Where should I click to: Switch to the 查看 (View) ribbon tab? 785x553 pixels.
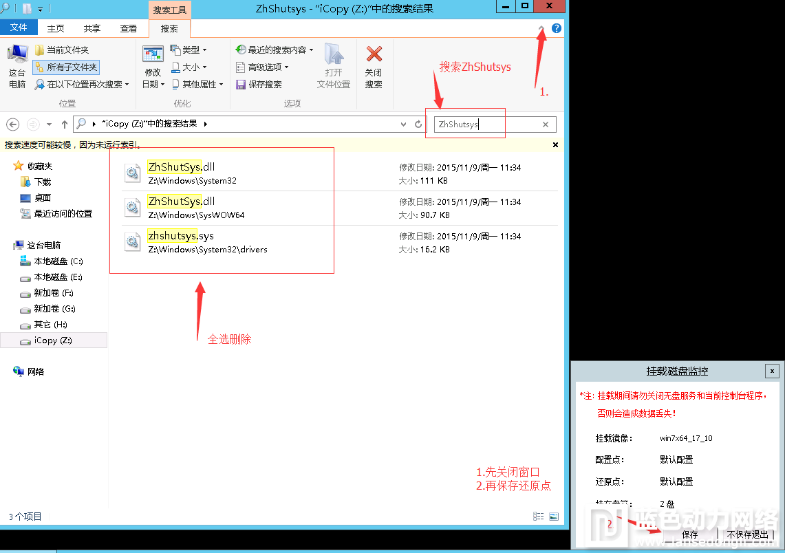[129, 28]
